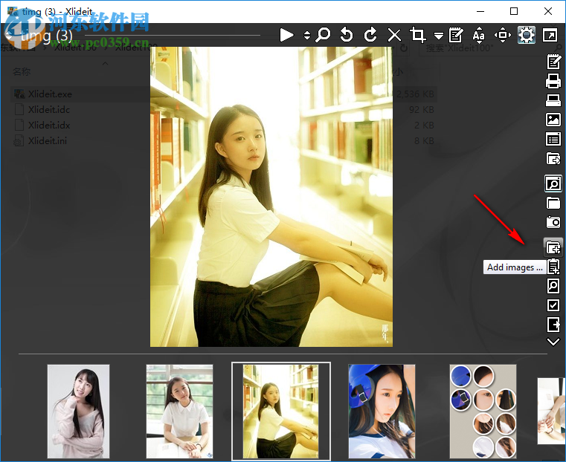Delete the current image with the X icon
Viewport: 566px width, 462px height.
tap(394, 35)
